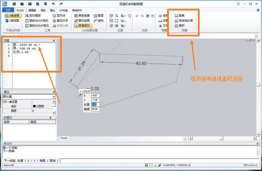Screen dimensions: 262x171
Task: Collapse the 一般设置 property group
Action: pyautogui.click(x=4, y=102)
